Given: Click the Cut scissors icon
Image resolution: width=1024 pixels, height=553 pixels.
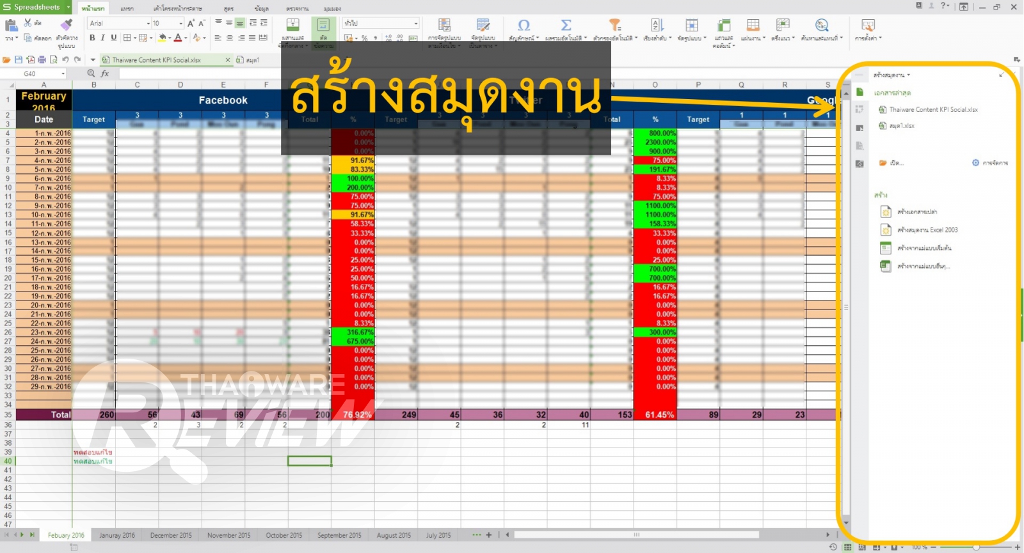Looking at the screenshot, I should pyautogui.click(x=28, y=23).
